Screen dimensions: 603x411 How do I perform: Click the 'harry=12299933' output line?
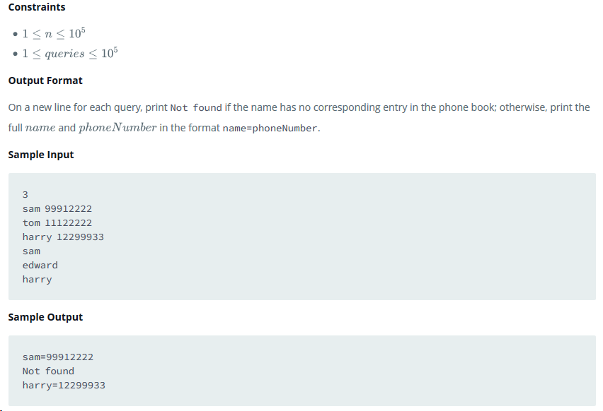64,386
